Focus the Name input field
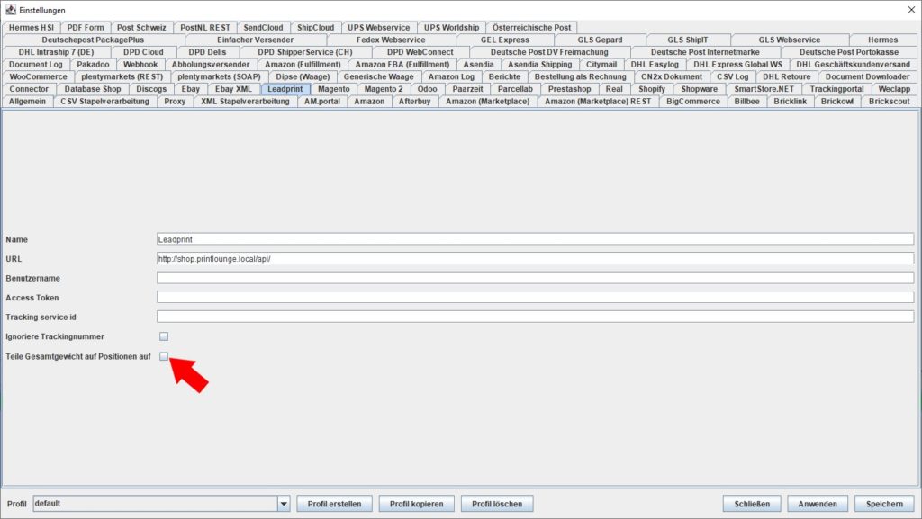 click(x=535, y=239)
